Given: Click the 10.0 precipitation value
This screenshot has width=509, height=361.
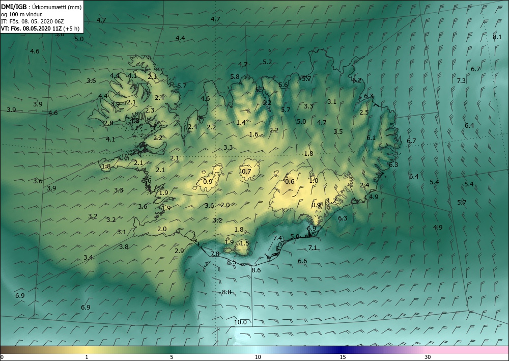Looking at the screenshot, I should coord(241,322).
